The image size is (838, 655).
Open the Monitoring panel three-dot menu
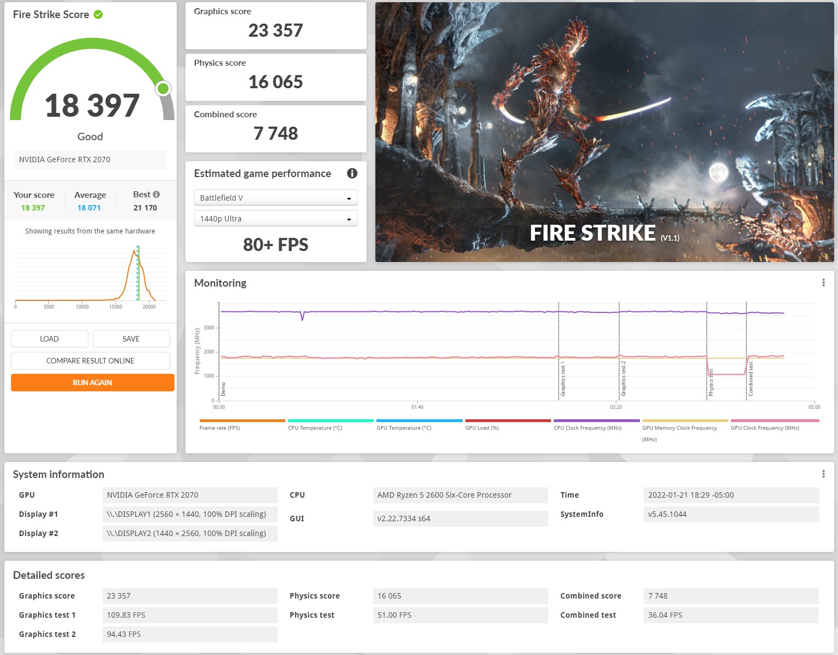click(823, 283)
